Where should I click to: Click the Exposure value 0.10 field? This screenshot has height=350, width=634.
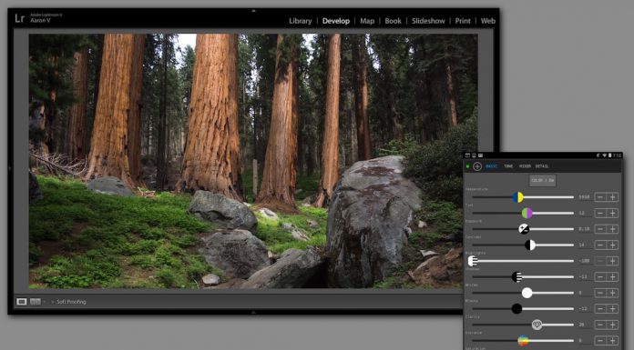[584, 229]
